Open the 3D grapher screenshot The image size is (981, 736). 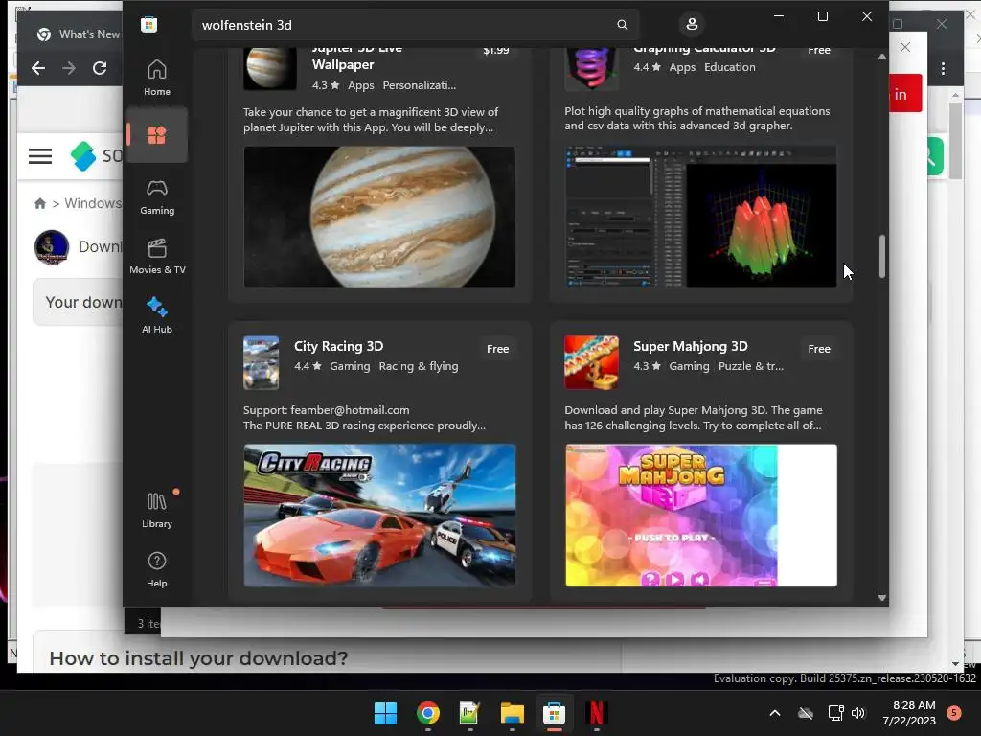click(x=700, y=217)
